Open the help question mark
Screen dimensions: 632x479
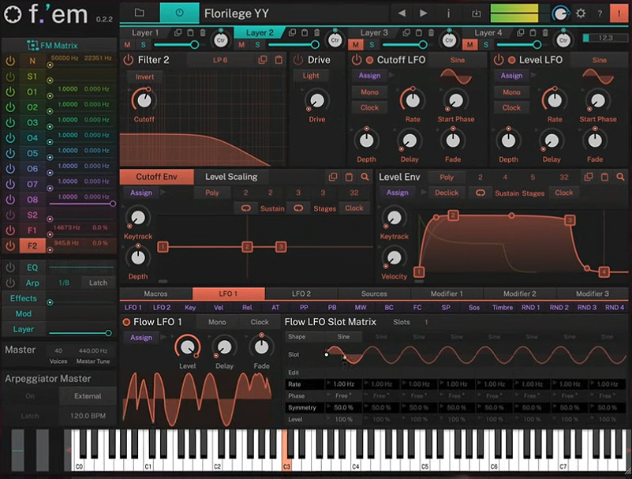pos(600,13)
